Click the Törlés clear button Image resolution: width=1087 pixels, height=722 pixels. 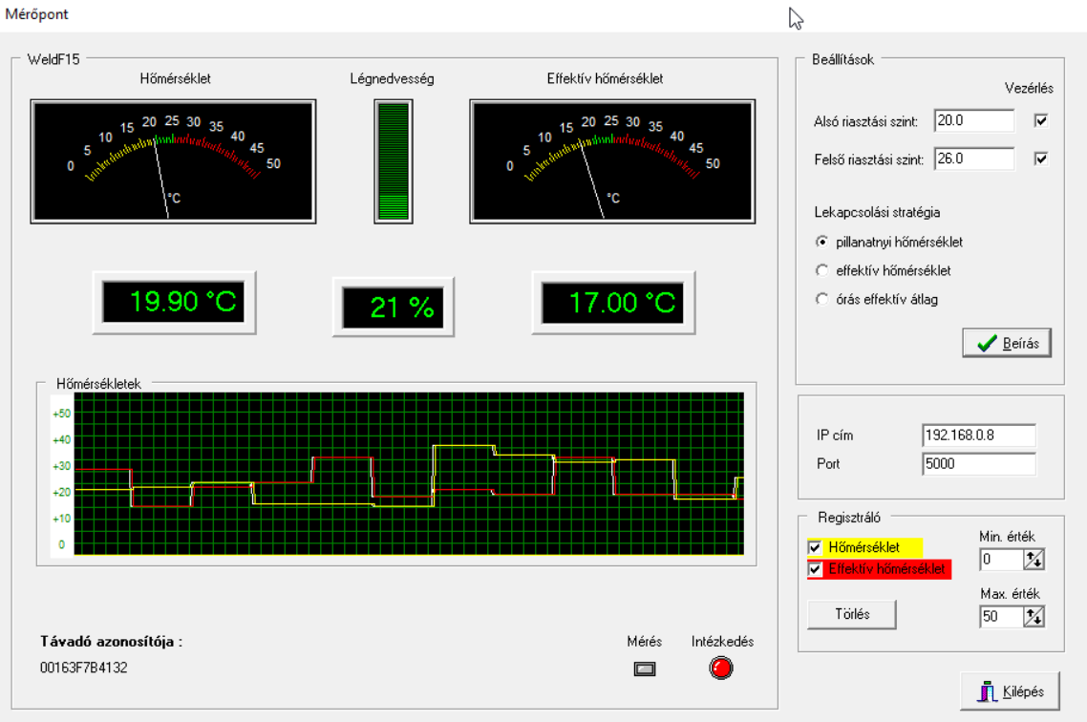851,614
